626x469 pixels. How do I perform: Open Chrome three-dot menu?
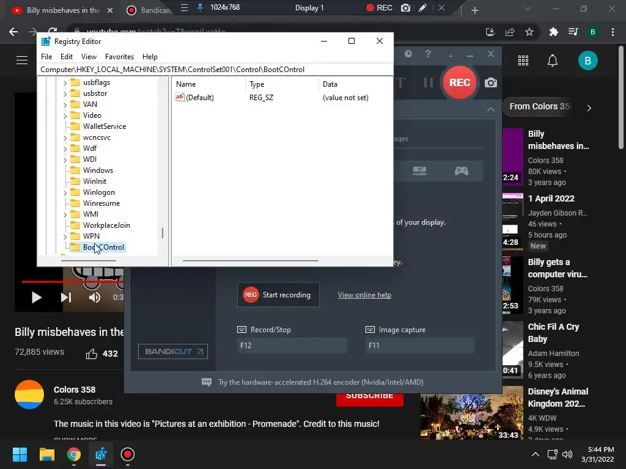coord(613,32)
